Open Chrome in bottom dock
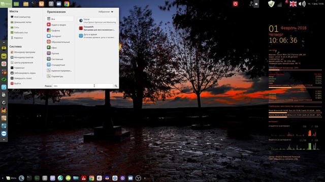This screenshot has width=325, height=182. click(91, 178)
